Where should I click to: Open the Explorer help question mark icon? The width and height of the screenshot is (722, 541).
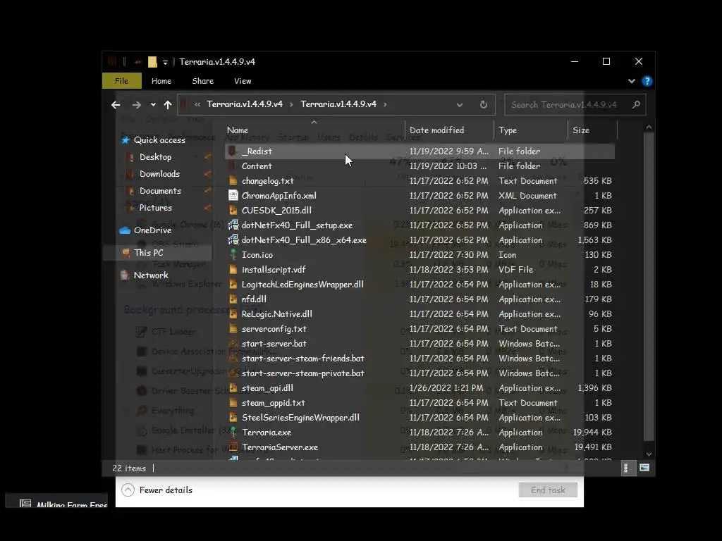coord(647,81)
